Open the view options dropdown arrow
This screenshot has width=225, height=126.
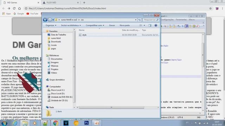click(x=144, y=26)
